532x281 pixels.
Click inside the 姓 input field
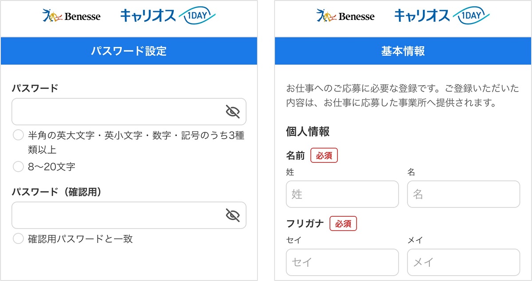[342, 194]
